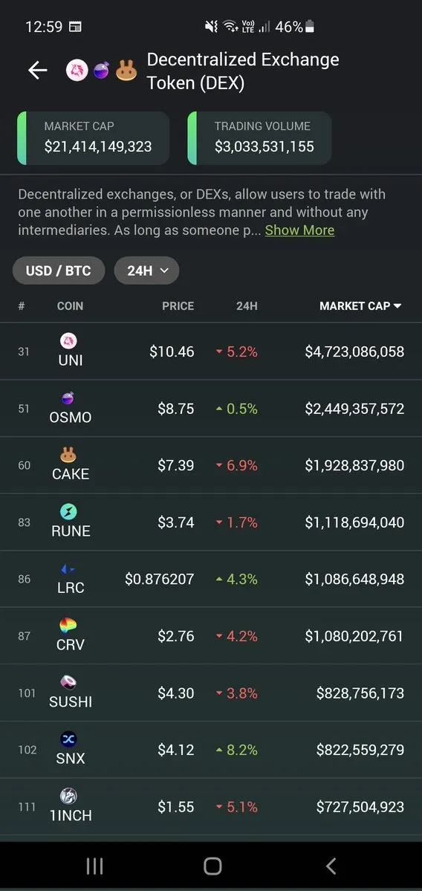Viewport: 422px width, 891px height.
Task: Tap the 1INCH coin icon
Action: 69,796
